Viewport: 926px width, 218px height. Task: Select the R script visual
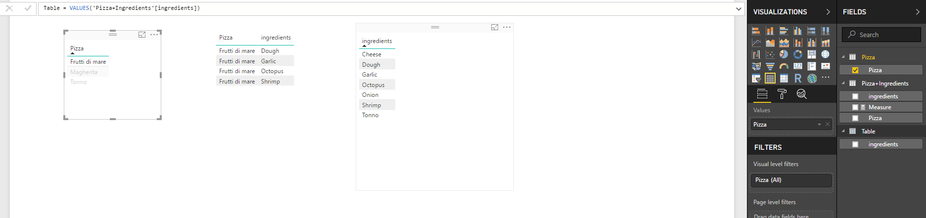click(798, 78)
